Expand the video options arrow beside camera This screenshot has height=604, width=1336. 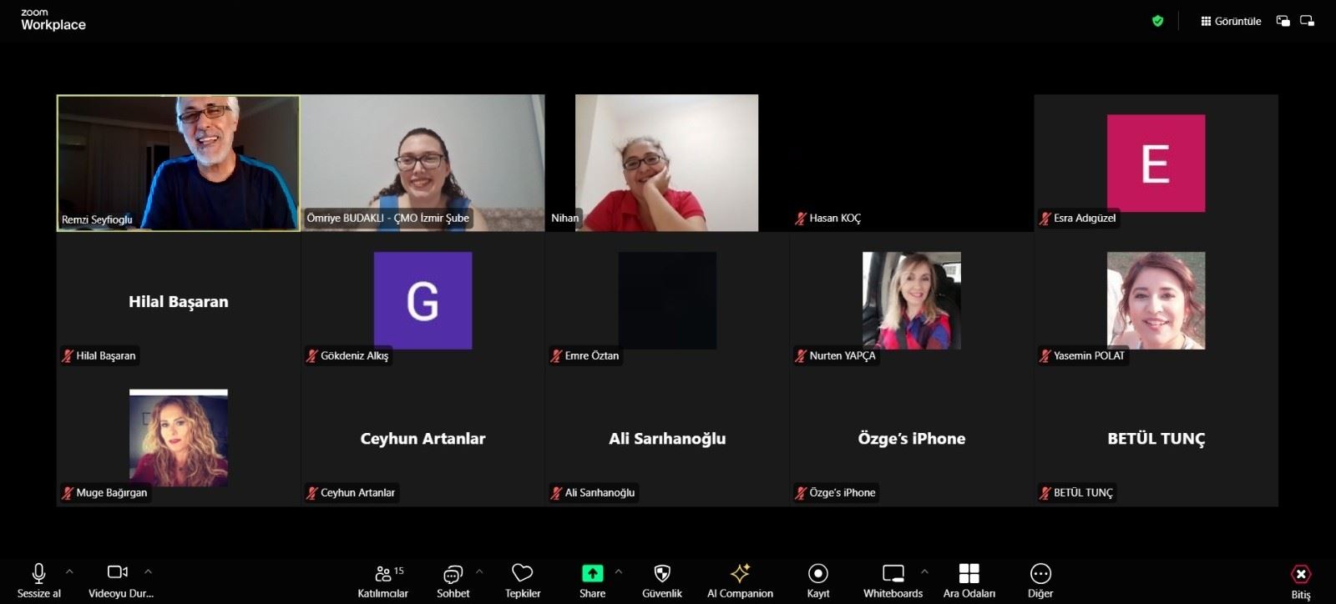148,571
